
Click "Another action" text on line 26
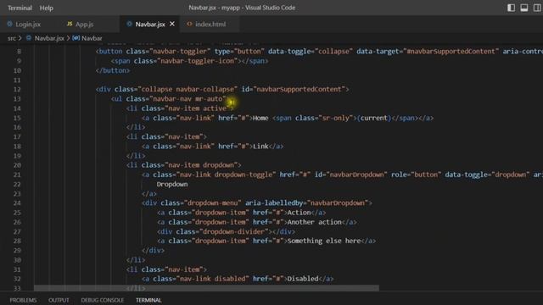pyautogui.click(x=315, y=222)
